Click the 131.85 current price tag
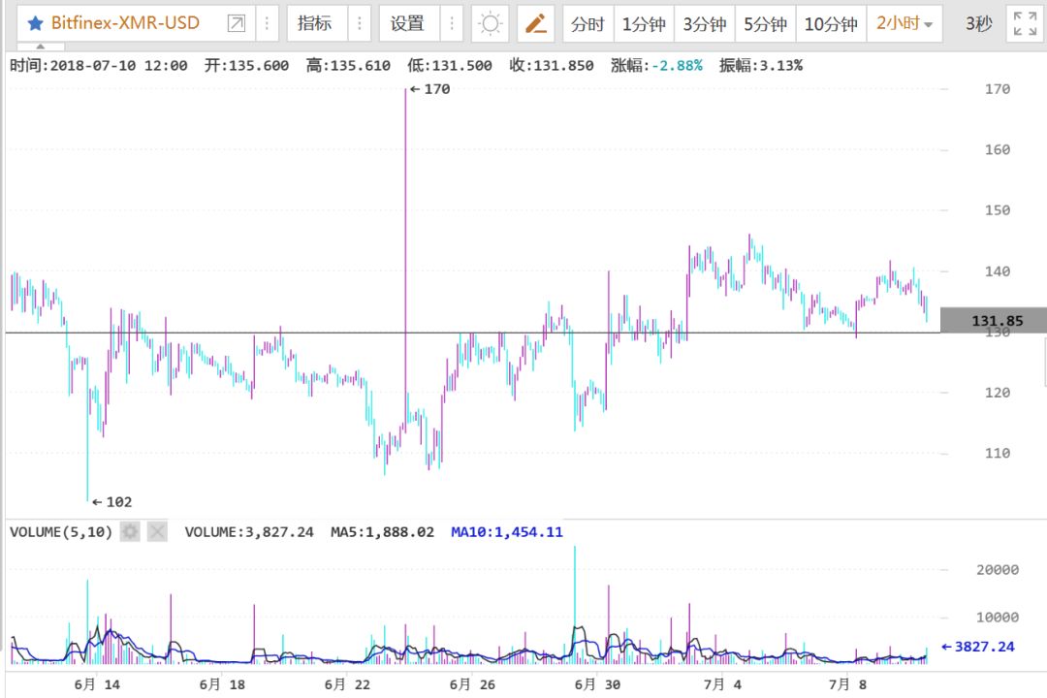This screenshot has height=698, width=1047. click(x=995, y=320)
